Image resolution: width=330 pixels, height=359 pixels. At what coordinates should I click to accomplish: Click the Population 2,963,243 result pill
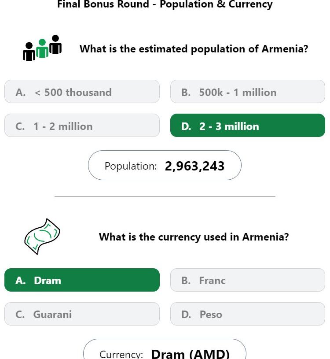165,165
